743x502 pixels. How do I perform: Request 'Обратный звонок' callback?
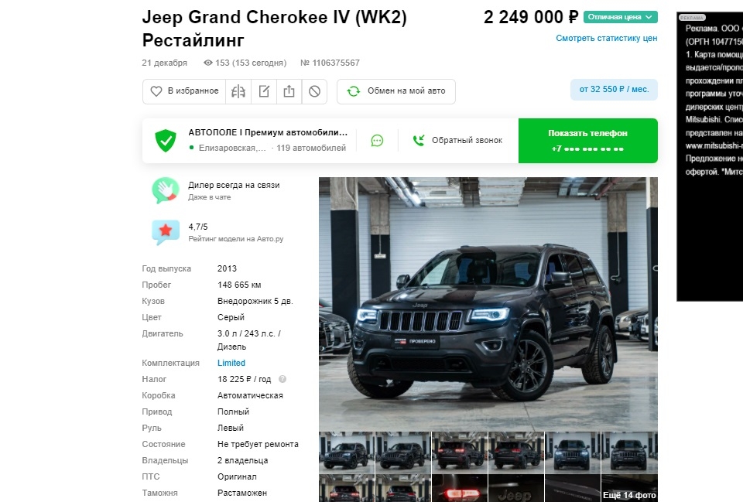[x=457, y=140]
